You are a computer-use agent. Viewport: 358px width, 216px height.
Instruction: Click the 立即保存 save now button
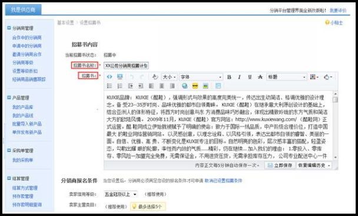point(280,165)
